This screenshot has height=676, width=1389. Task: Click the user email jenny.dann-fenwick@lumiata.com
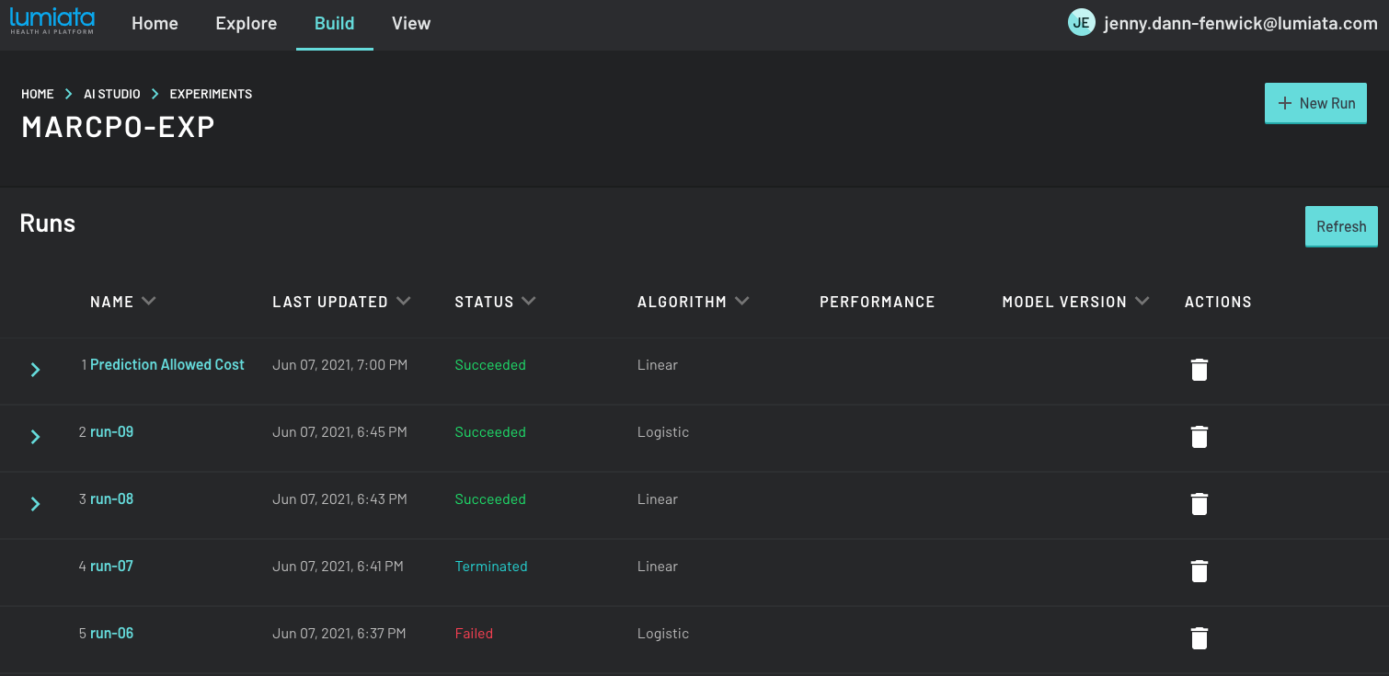[1241, 24]
